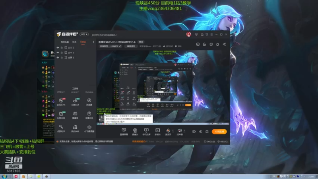318x179 pixels.
Task: Lock the 全屏 1 layer
Action: click(62, 58)
